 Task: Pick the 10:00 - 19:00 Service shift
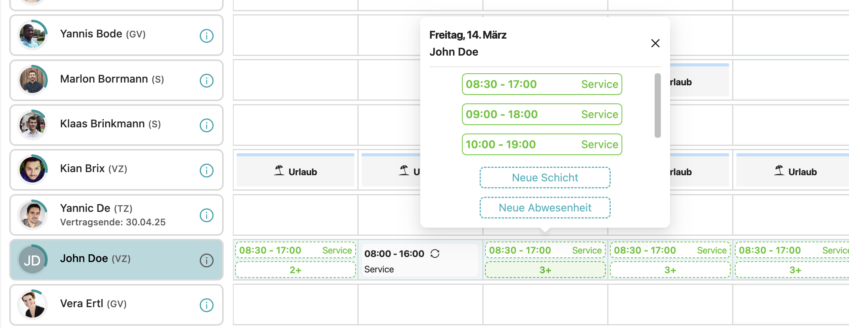[x=542, y=144]
